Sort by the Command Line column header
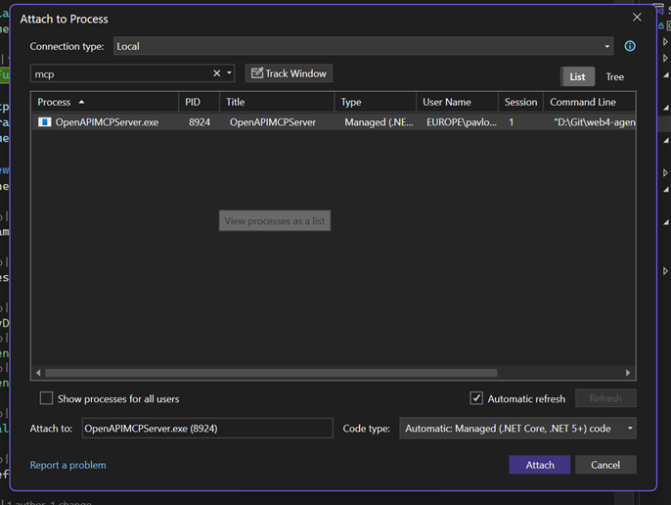 [x=590, y=102]
